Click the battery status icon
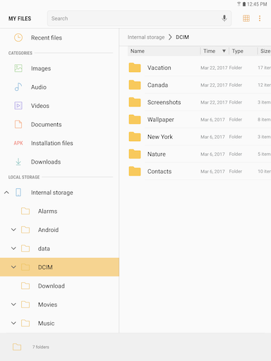Image resolution: width=271 pixels, height=361 pixels. [x=244, y=4]
